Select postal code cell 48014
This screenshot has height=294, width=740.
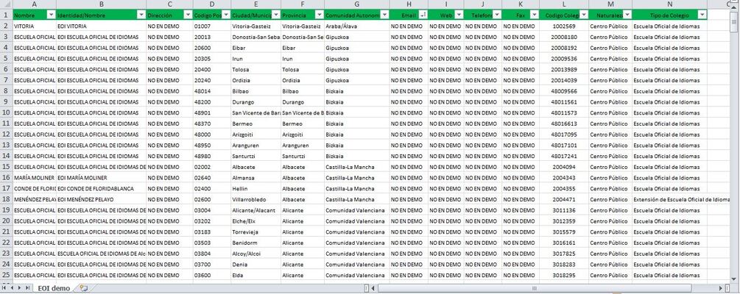tap(212, 91)
